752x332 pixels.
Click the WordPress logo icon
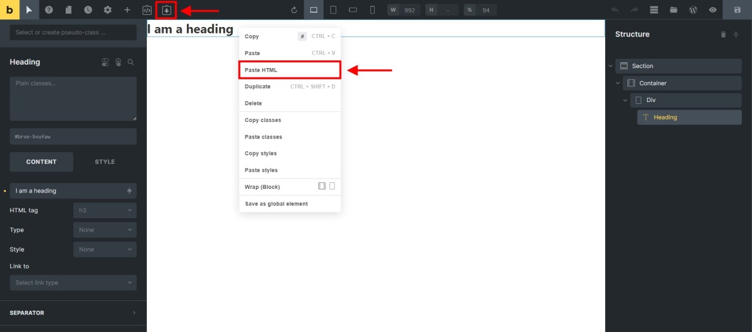[693, 10]
